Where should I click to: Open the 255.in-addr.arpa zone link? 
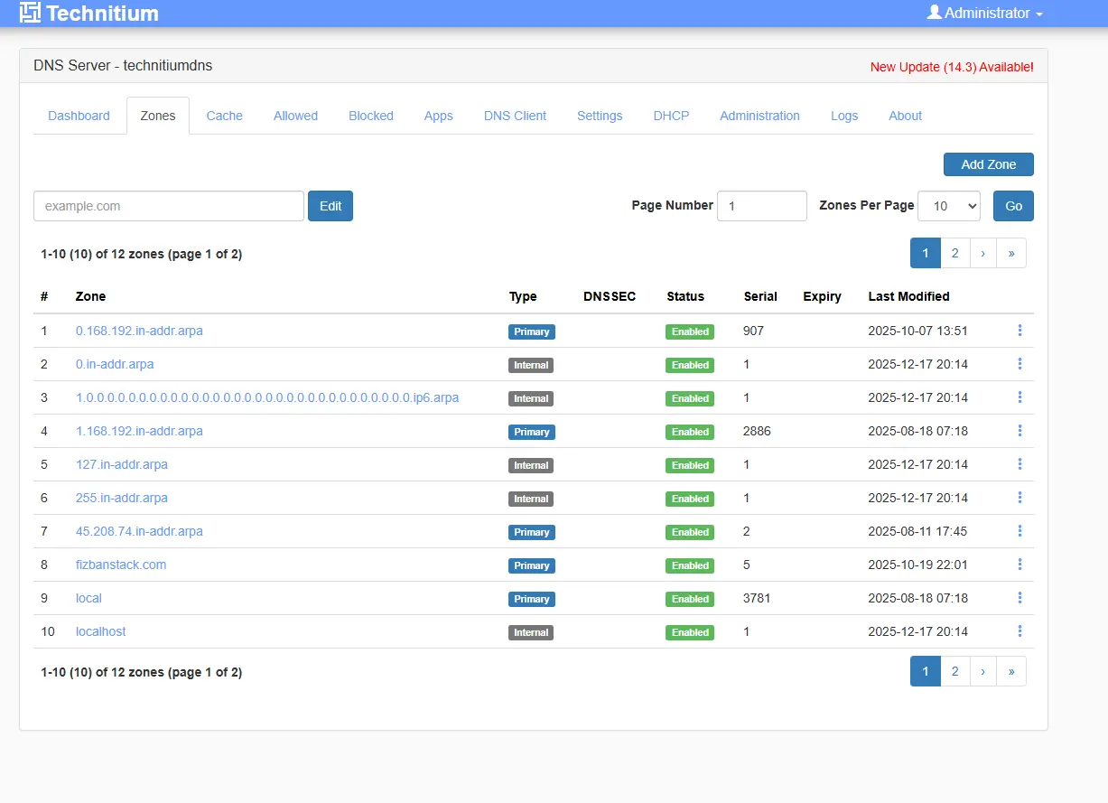(122, 498)
